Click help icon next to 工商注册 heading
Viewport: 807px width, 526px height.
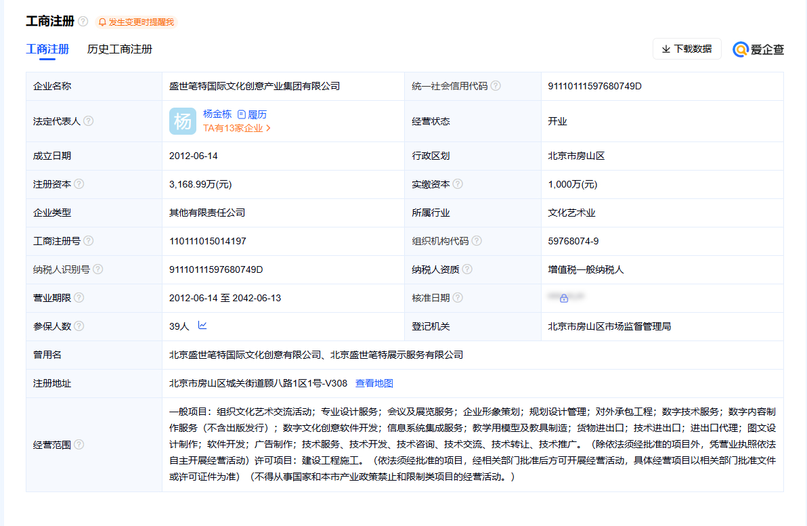tap(83, 22)
